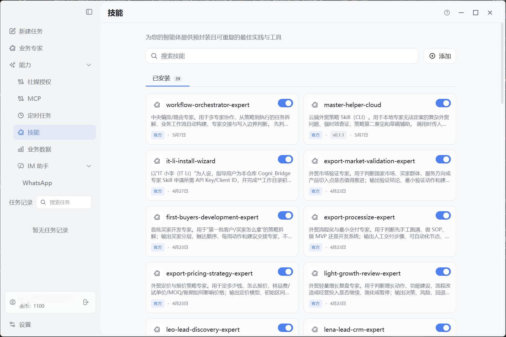Viewport: 506px width, 337px height.
Task: Open 社媒授权 menu item
Action: coord(55,82)
